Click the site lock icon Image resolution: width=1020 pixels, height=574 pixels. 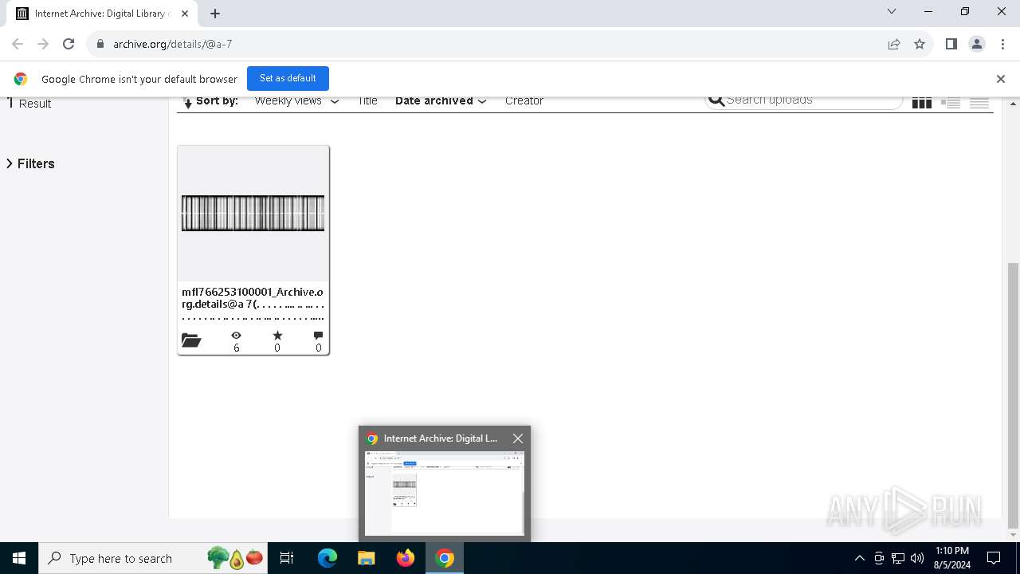100,44
